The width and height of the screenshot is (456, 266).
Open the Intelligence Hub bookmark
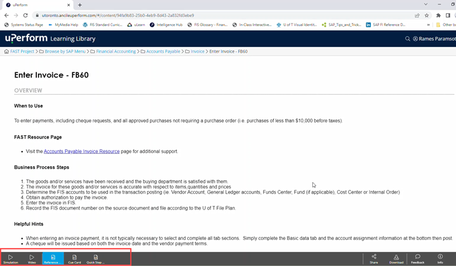166,25
